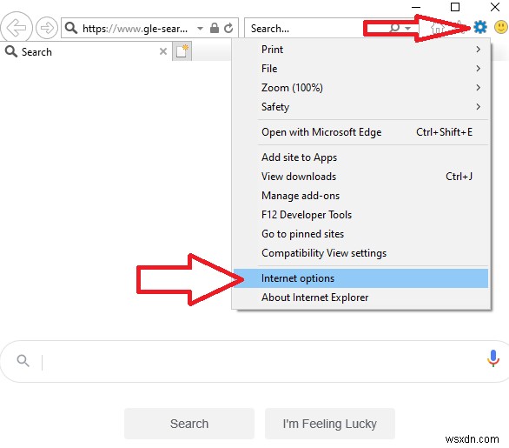The width and height of the screenshot is (509, 448).
Task: Open About Internet Explorer
Action: (x=361, y=298)
